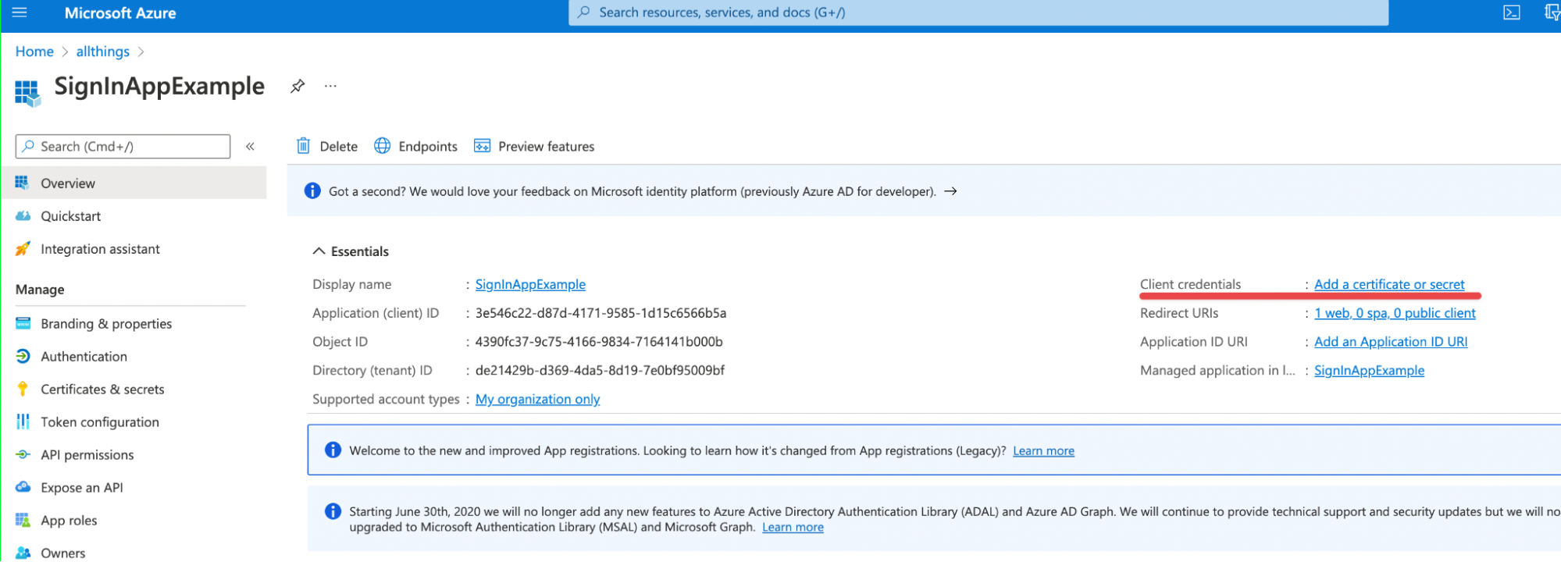
Task: Open the more options ellipsis near title
Action: pos(330,86)
